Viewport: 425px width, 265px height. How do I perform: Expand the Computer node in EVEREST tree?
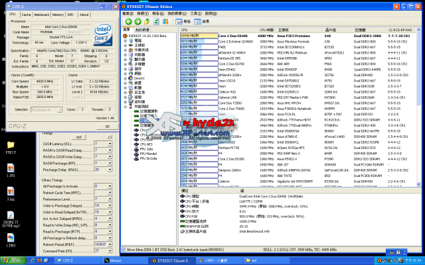tap(126, 40)
